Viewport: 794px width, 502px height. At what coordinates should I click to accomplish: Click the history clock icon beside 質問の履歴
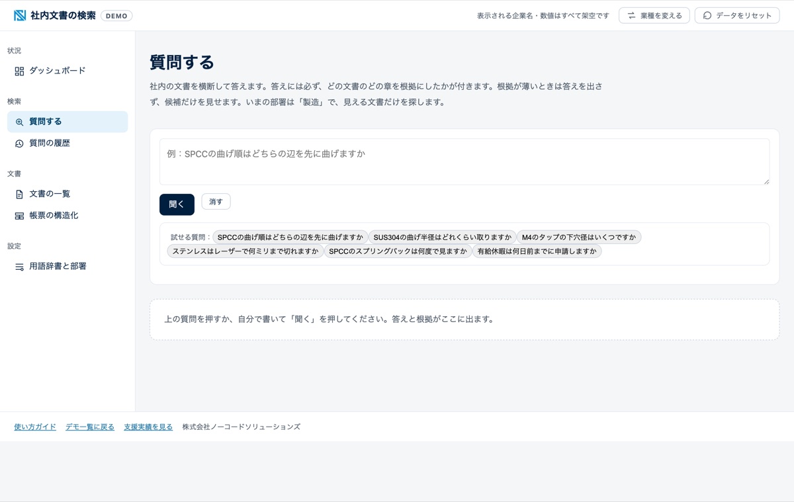(19, 144)
